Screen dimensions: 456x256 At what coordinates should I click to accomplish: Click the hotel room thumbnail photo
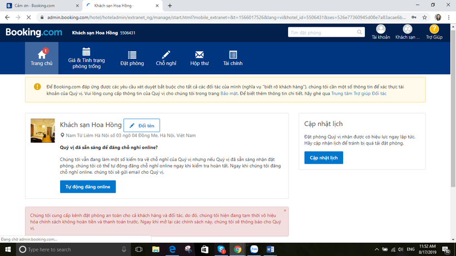coord(43,130)
